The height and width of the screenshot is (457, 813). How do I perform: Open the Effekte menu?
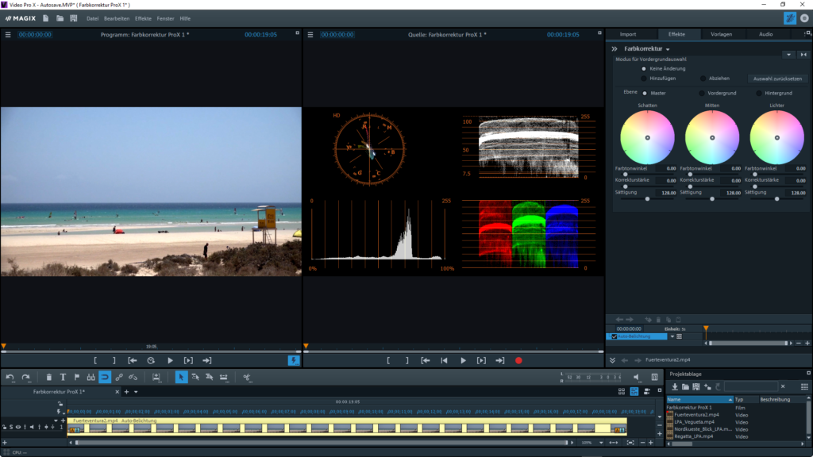143,19
